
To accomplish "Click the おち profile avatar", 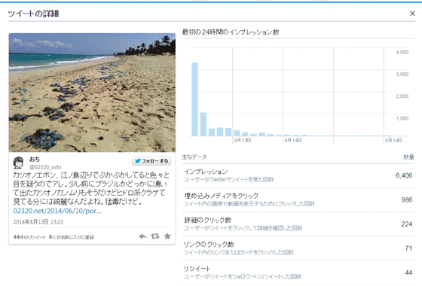I will point(19,163).
